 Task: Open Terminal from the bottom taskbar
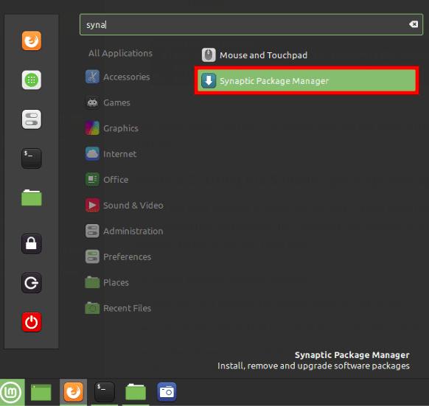104,392
